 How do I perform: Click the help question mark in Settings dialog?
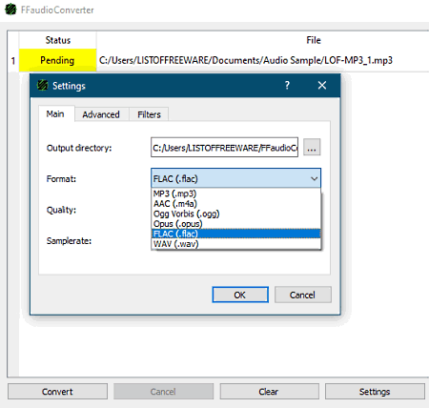pos(287,85)
